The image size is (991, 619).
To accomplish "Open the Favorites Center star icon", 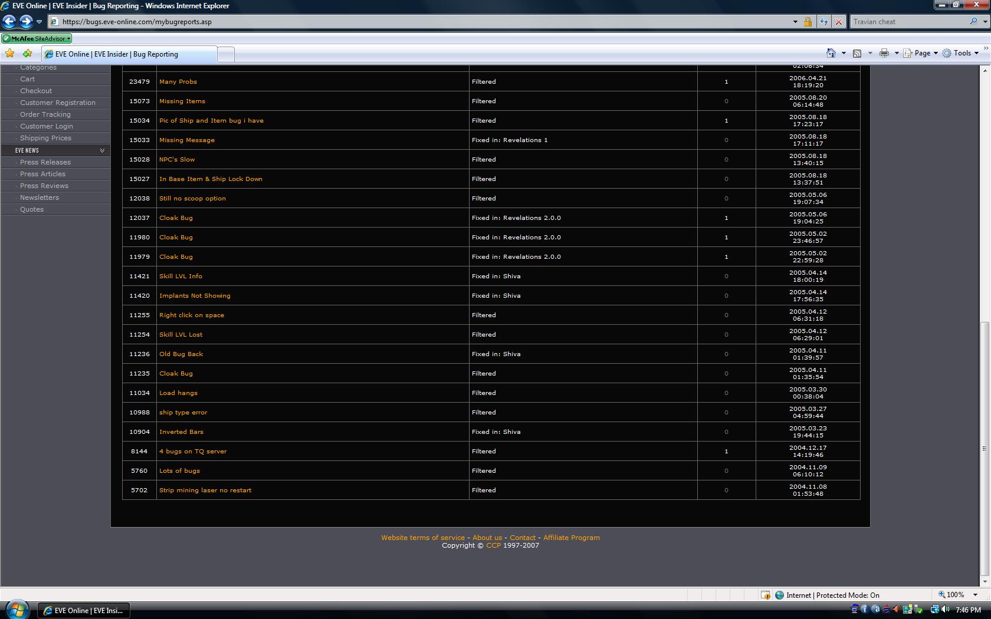I will click(x=10, y=54).
